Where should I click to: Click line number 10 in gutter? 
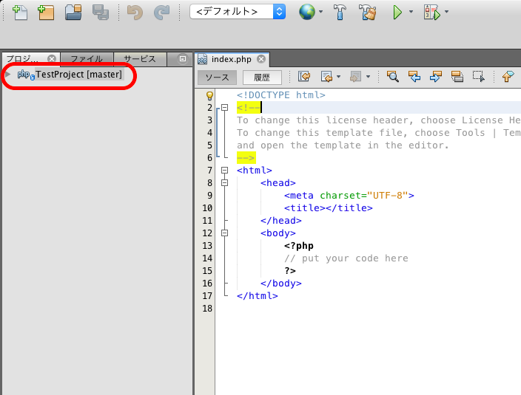pos(207,208)
